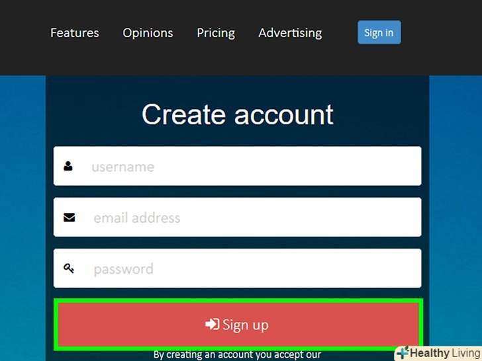Screen dimensions: 482x361
Task: Focus the password input field
Action: click(237, 268)
